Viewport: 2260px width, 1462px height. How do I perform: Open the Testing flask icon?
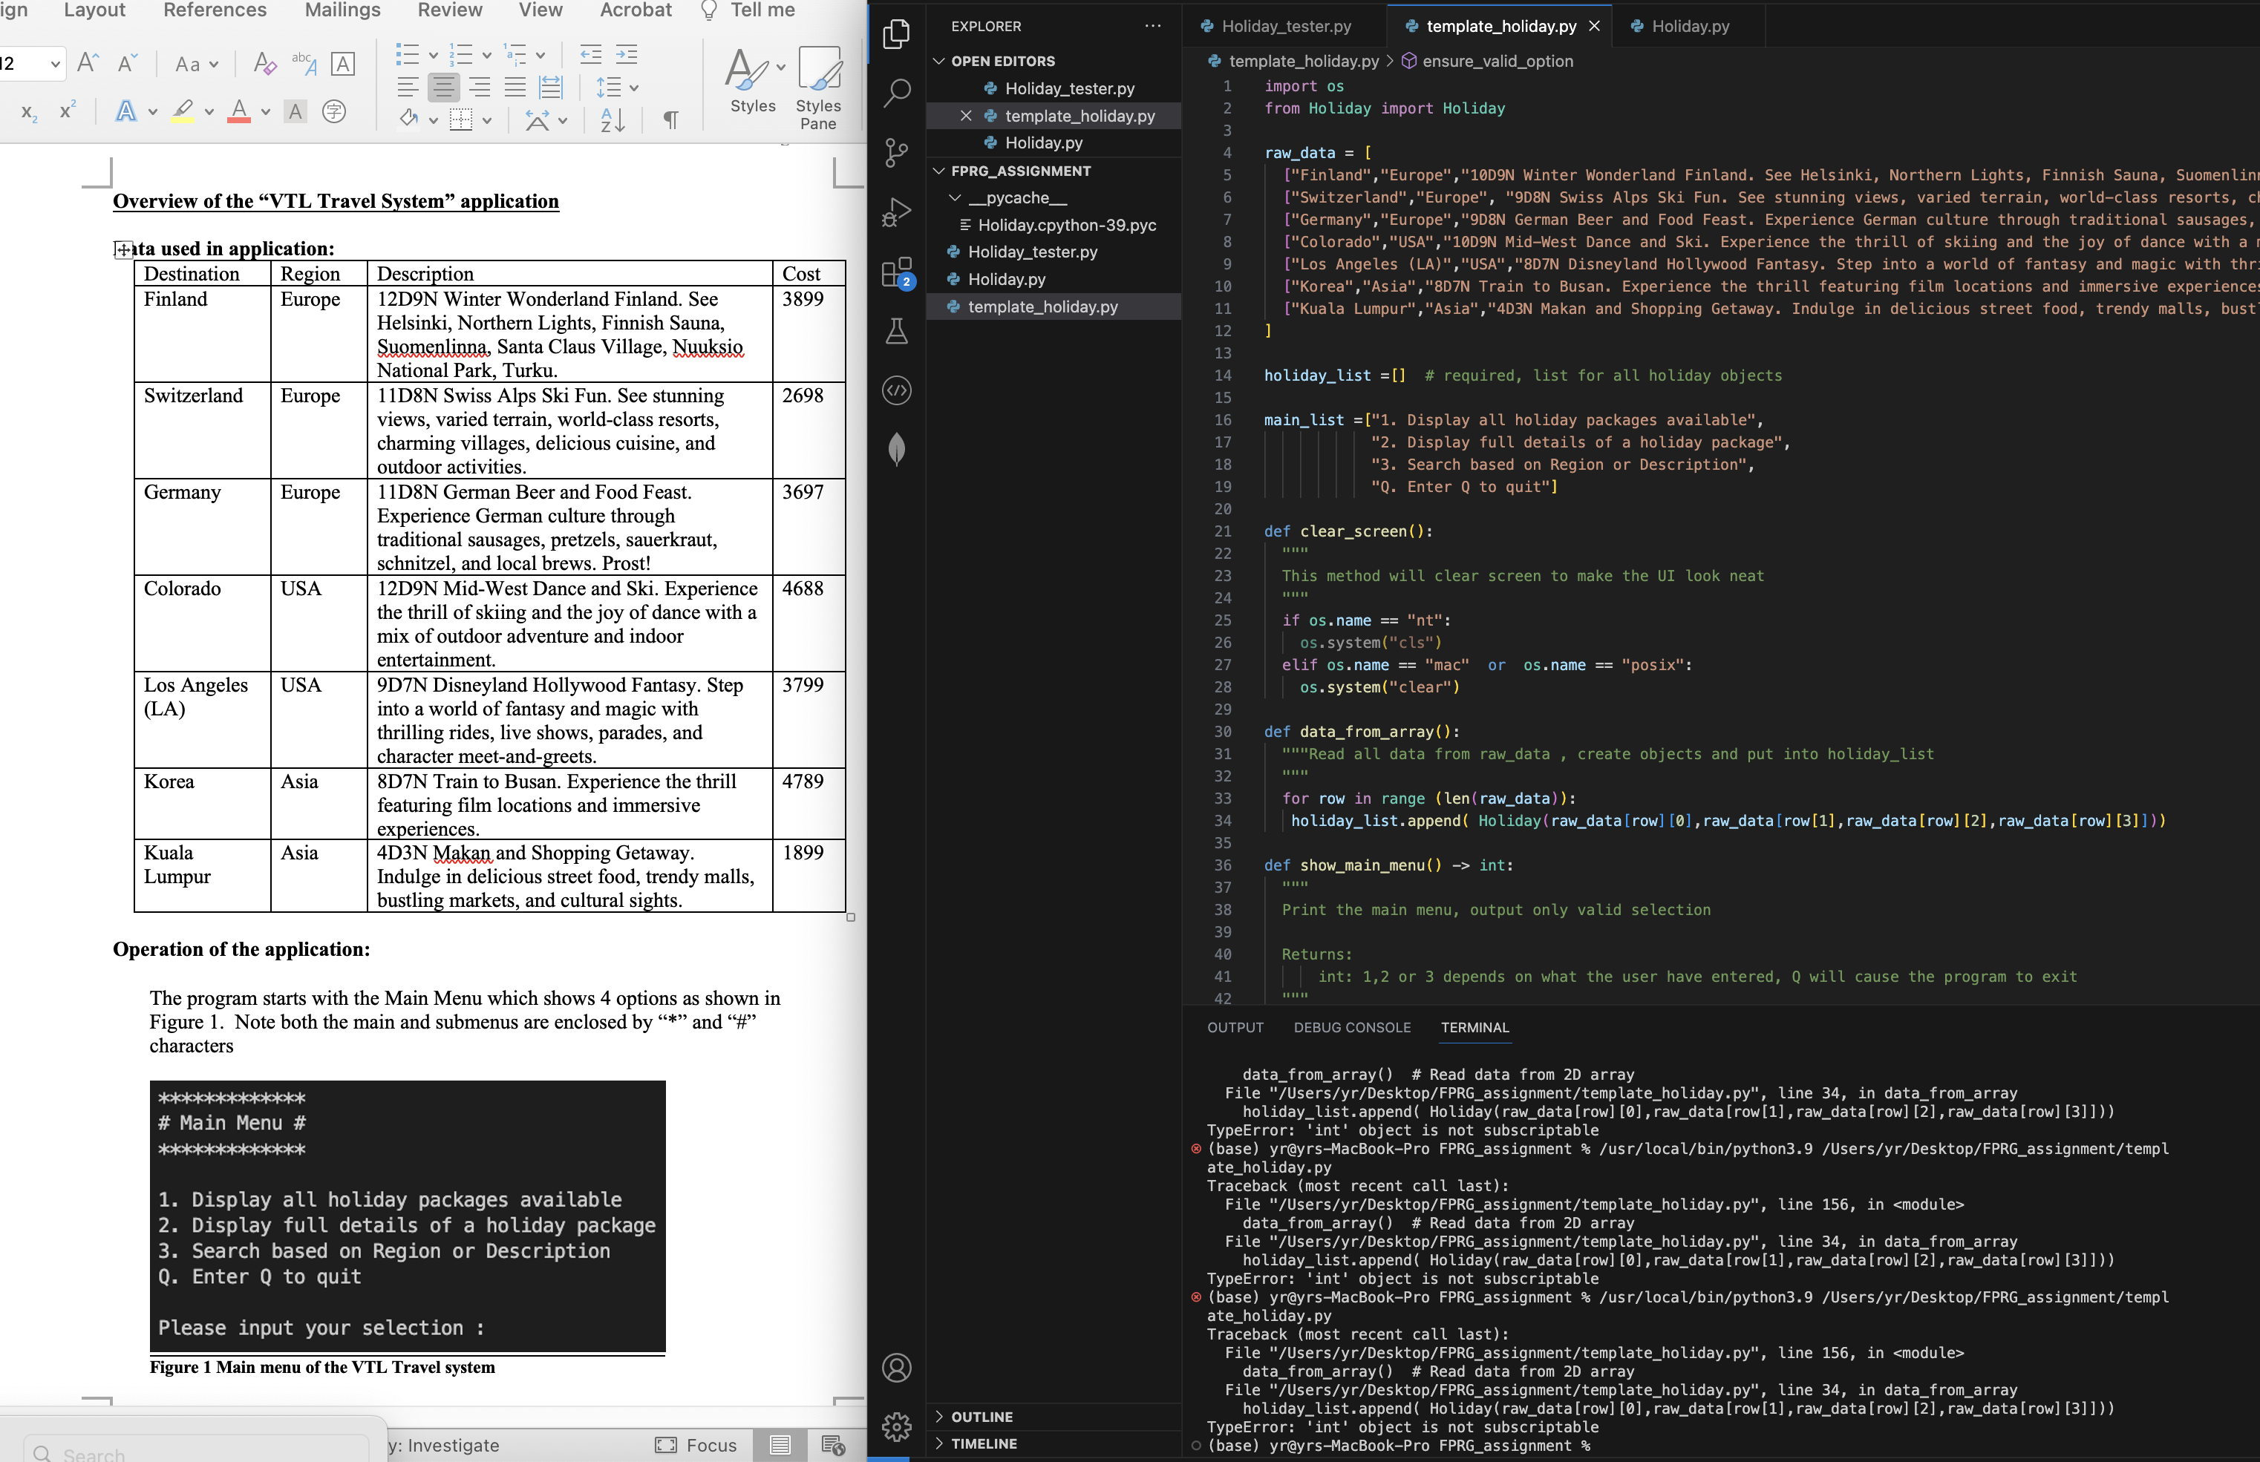[896, 331]
